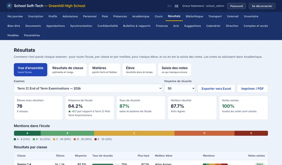Open the Inscription menu
Image resolution: width=282 pixels, height=165 pixels.
[36, 16]
